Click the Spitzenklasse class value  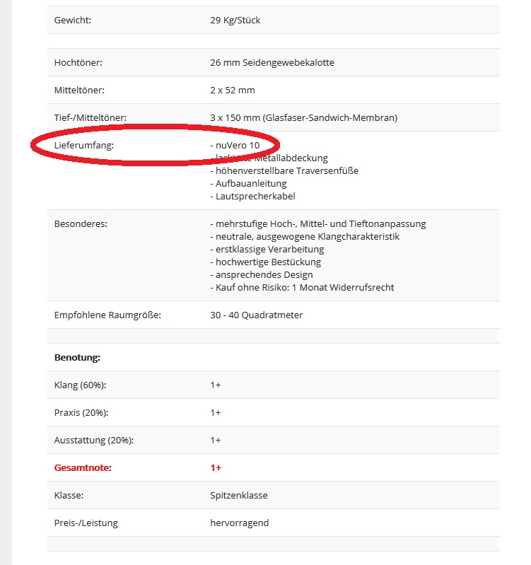(x=238, y=495)
